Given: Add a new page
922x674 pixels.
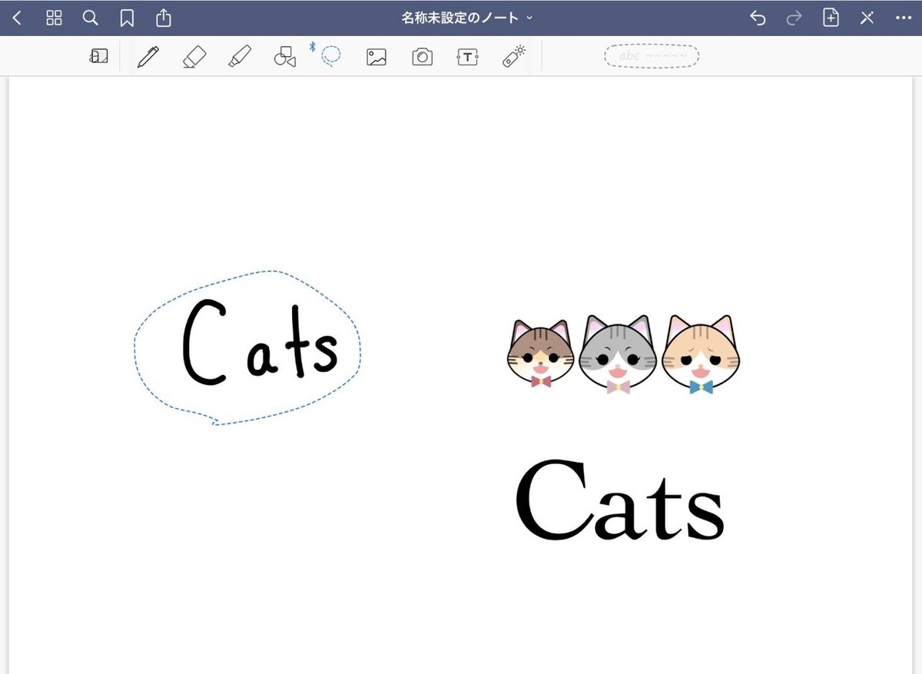Looking at the screenshot, I should [831, 18].
